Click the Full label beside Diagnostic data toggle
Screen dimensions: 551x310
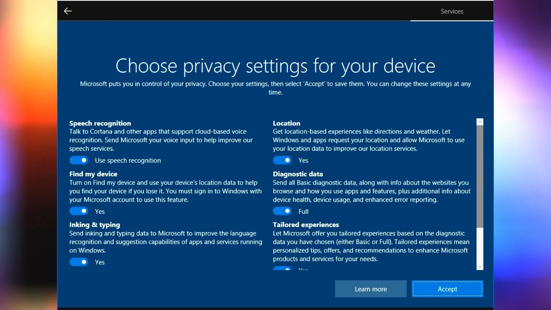(303, 211)
